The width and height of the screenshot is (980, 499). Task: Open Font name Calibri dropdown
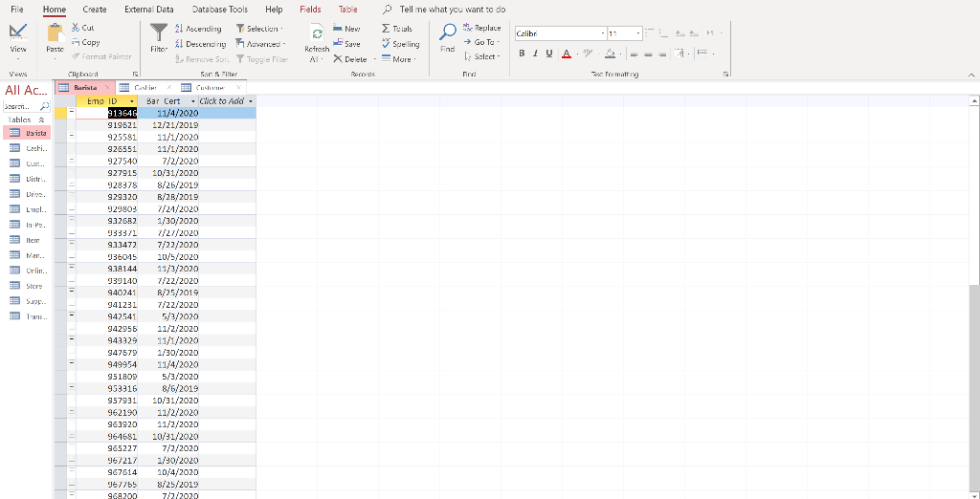[x=603, y=33]
